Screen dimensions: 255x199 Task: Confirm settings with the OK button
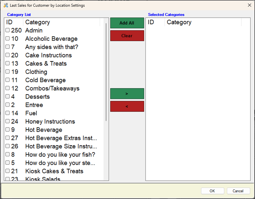(x=212, y=191)
